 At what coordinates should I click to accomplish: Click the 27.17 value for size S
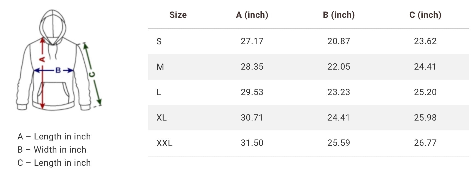coord(252,41)
